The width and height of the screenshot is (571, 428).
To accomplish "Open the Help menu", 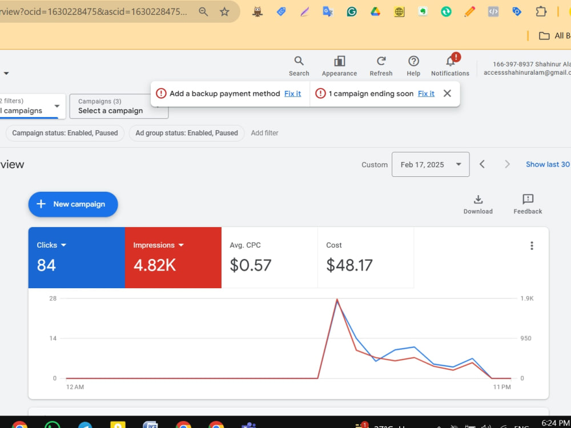I will (x=413, y=66).
